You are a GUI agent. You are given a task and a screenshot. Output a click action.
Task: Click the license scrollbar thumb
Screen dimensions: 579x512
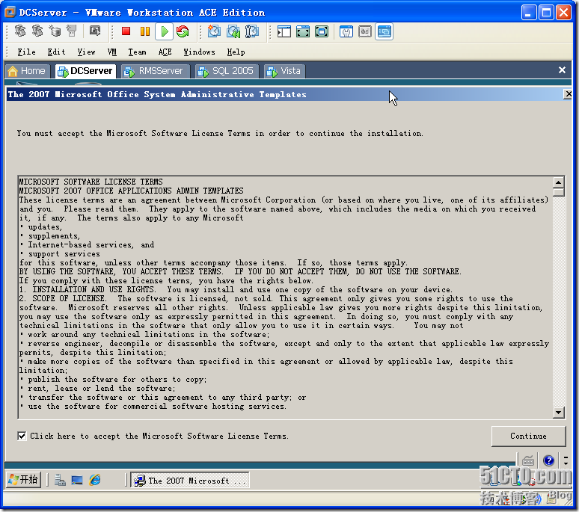pyautogui.click(x=559, y=192)
